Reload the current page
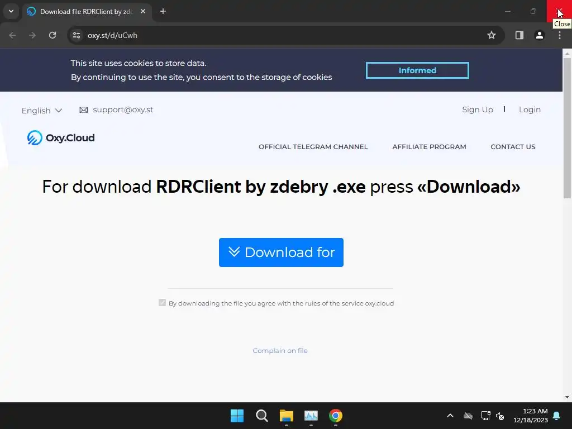This screenshot has width=572, height=429. (x=53, y=35)
